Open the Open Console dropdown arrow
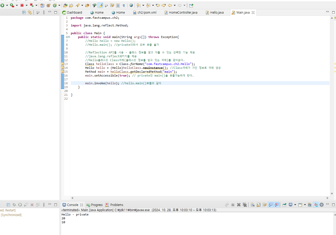Screen dimensions: 336x235 tap(305, 205)
